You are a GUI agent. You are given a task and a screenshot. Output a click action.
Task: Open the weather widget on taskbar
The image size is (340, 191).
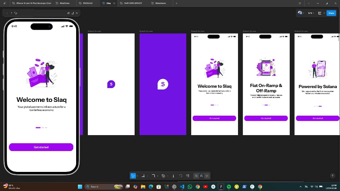tap(11, 187)
